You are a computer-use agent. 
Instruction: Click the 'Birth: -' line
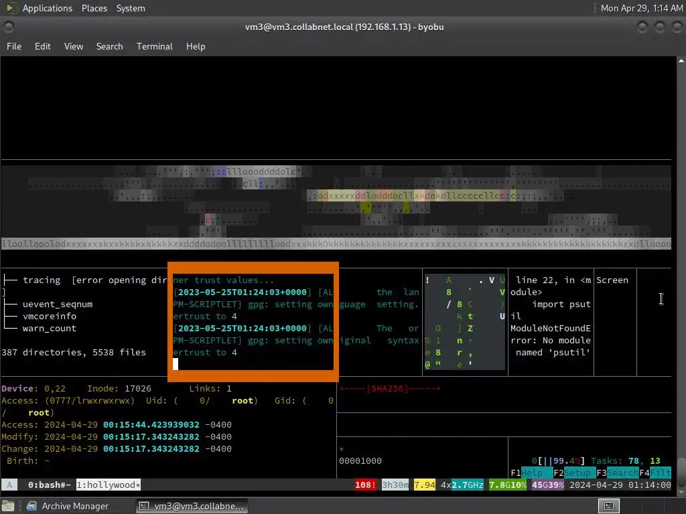coord(27,460)
